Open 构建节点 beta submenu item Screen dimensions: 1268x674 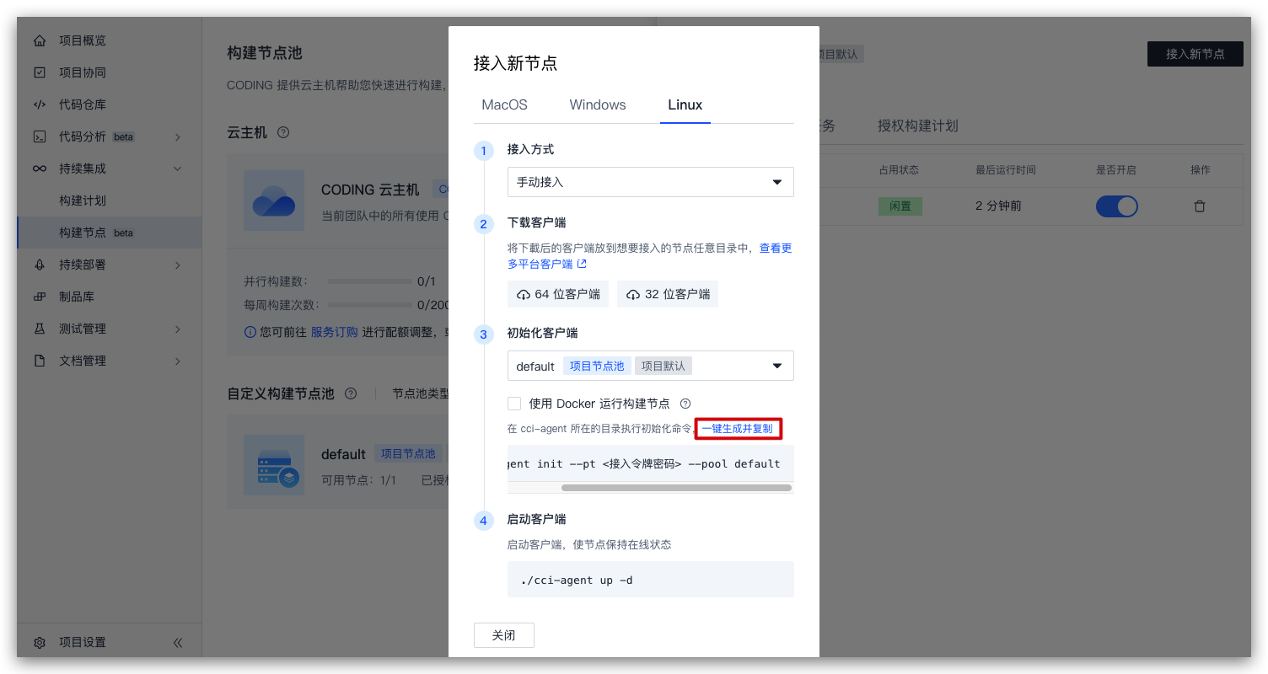110,233
